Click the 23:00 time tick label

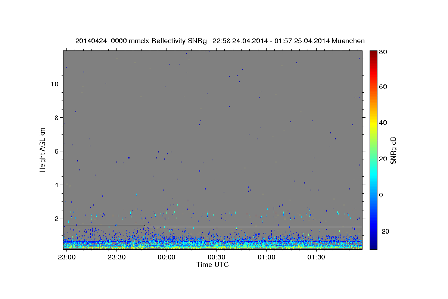coord(66,258)
